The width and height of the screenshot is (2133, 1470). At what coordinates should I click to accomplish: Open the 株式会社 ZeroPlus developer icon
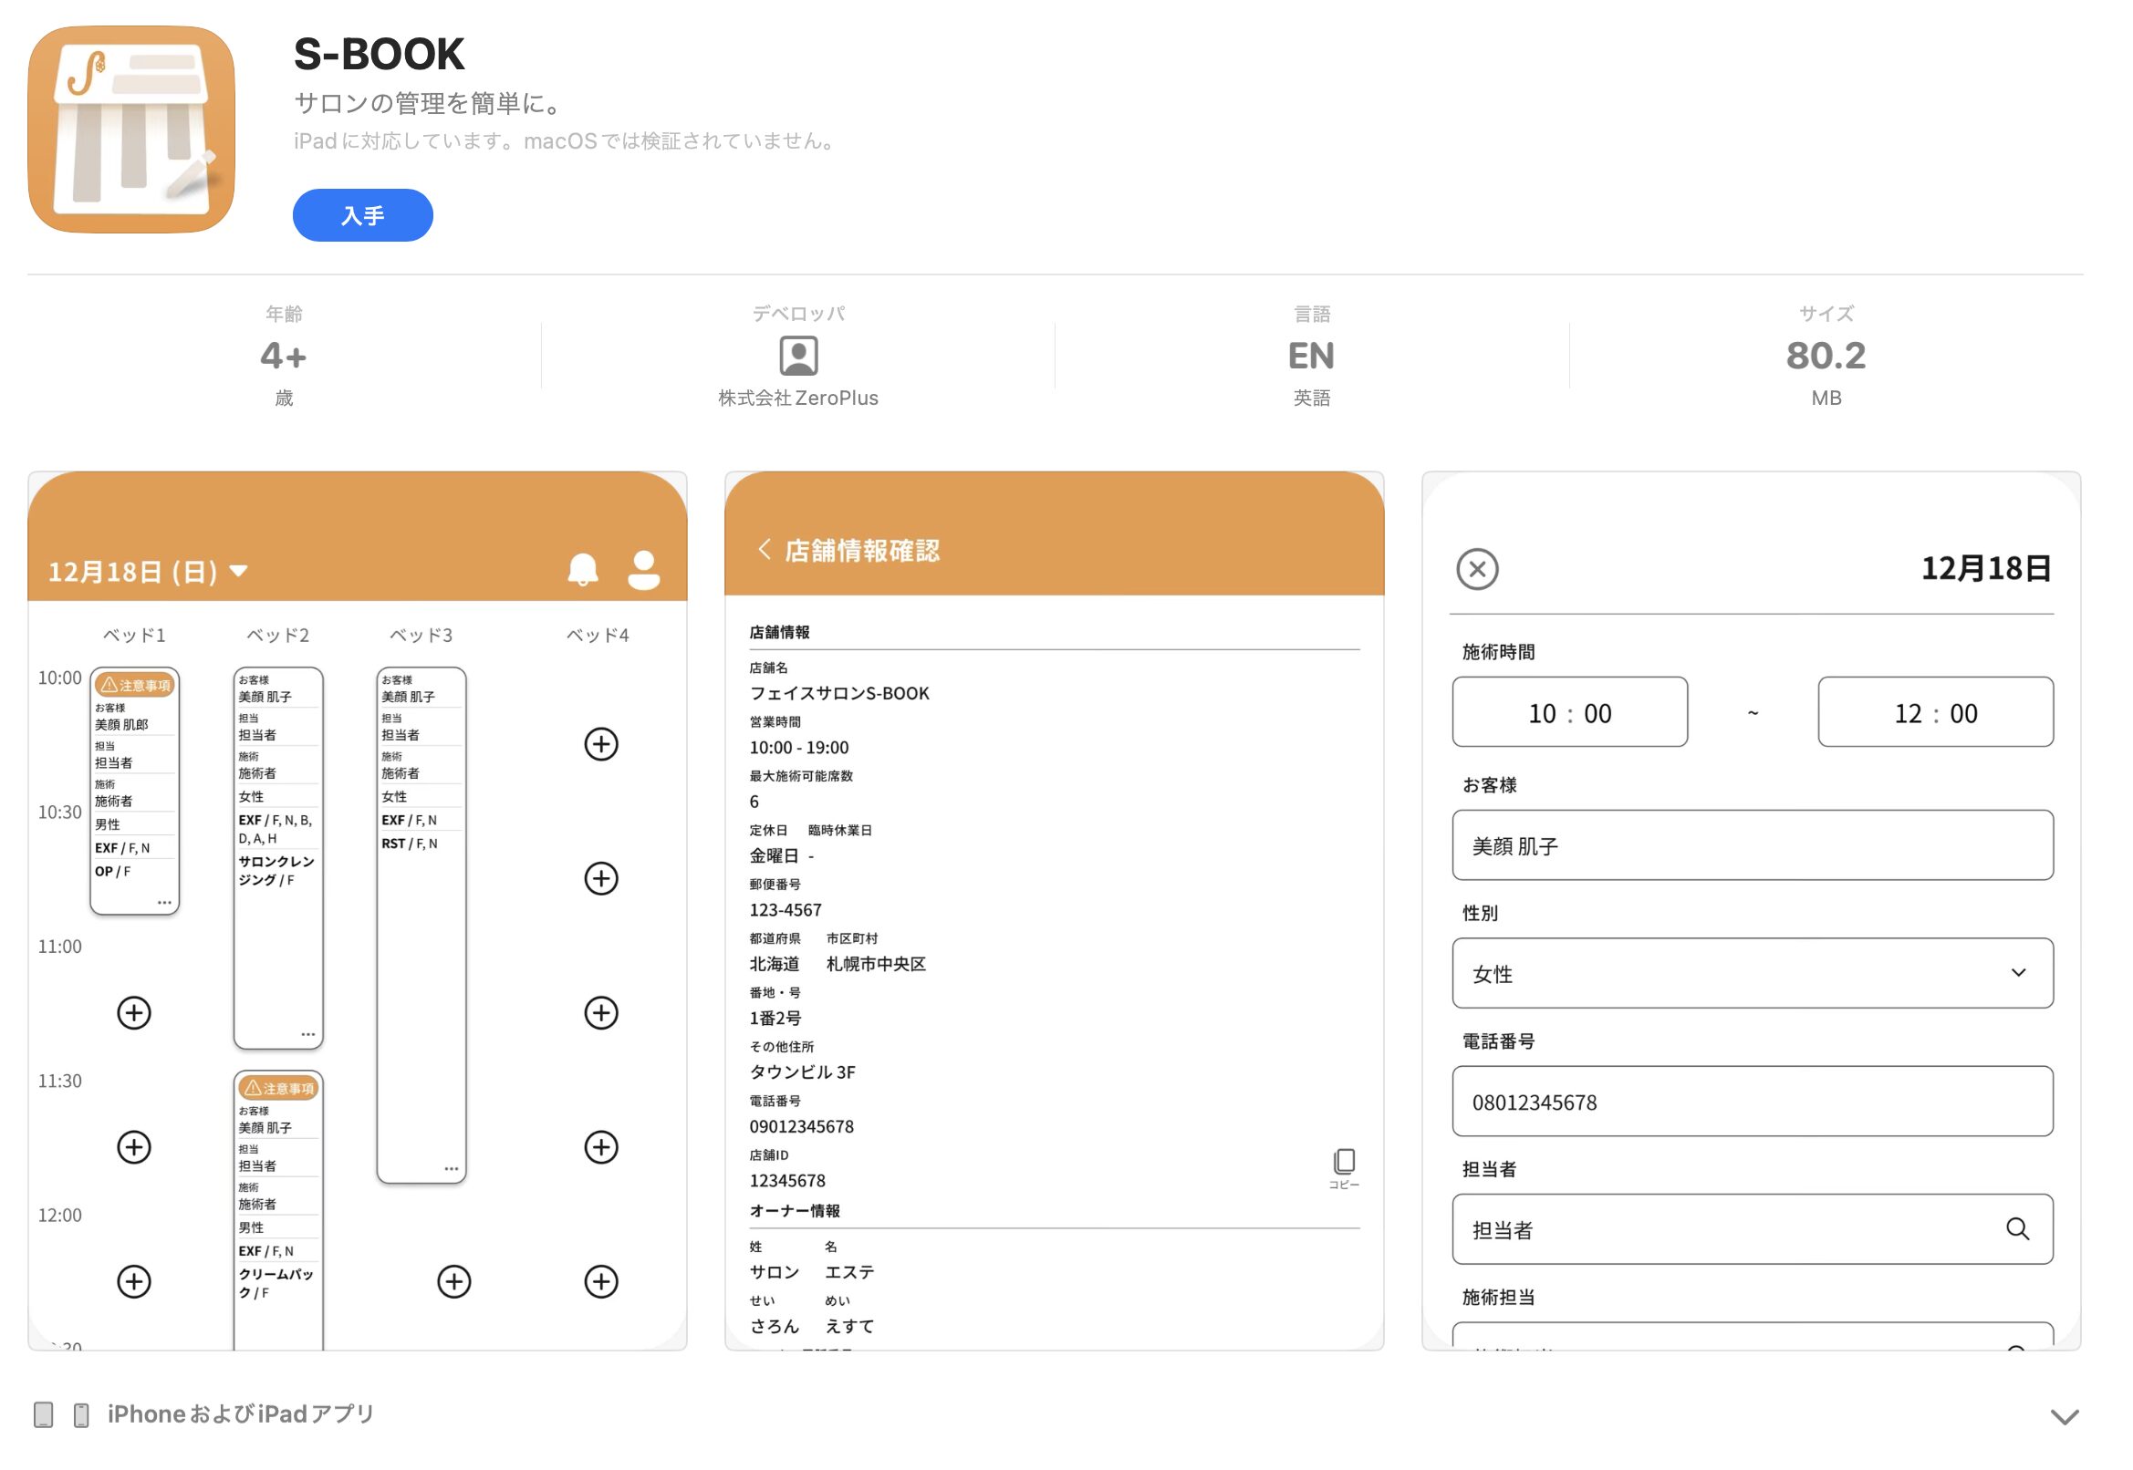point(798,356)
